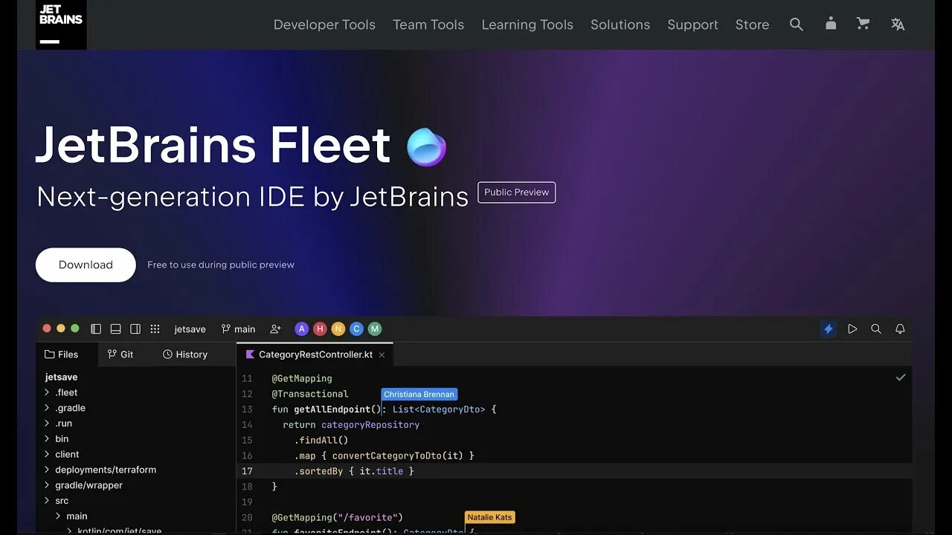
Task: Click the add collaborator icon
Action: coord(275,328)
